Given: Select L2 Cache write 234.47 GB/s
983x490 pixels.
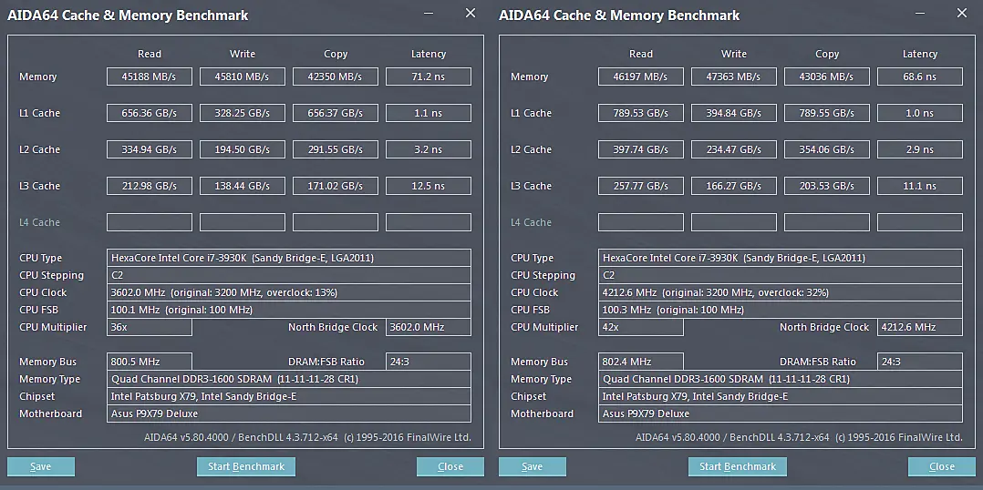Looking at the screenshot, I should click(733, 149).
